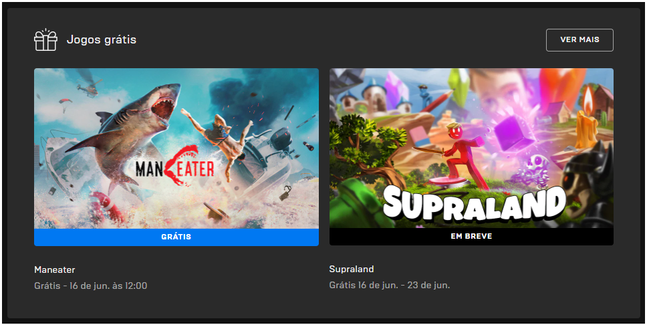Click the blue GRÁTIS banner
Viewport: 647px width, 325px height.
coord(176,237)
